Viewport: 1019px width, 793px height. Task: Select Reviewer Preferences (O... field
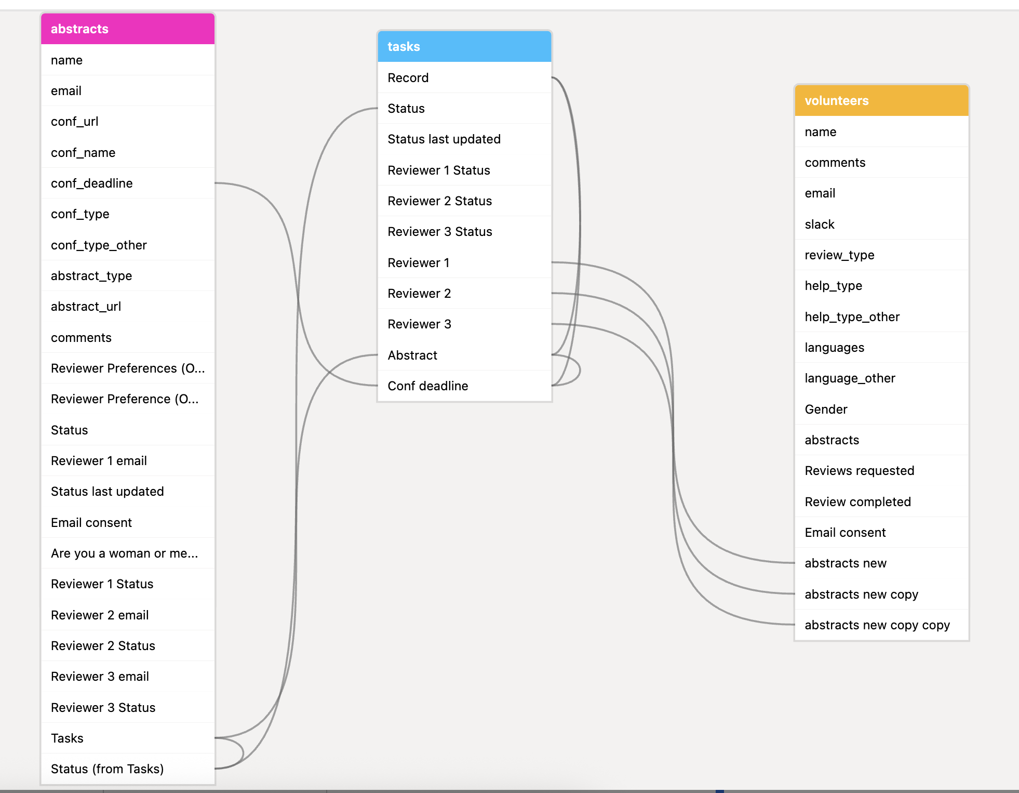128,368
